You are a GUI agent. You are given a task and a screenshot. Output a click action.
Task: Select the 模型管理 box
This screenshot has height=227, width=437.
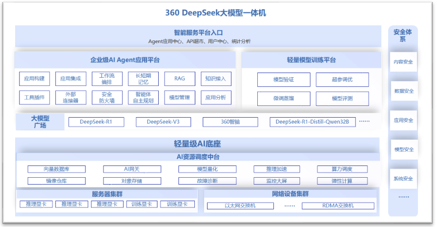click(x=180, y=98)
